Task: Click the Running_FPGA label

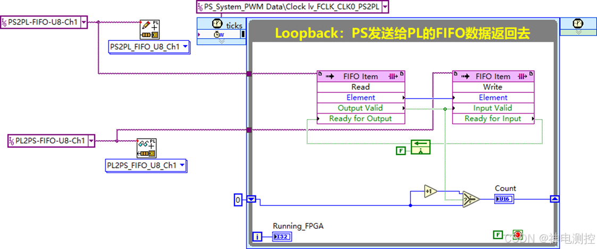Action: pyautogui.click(x=298, y=226)
